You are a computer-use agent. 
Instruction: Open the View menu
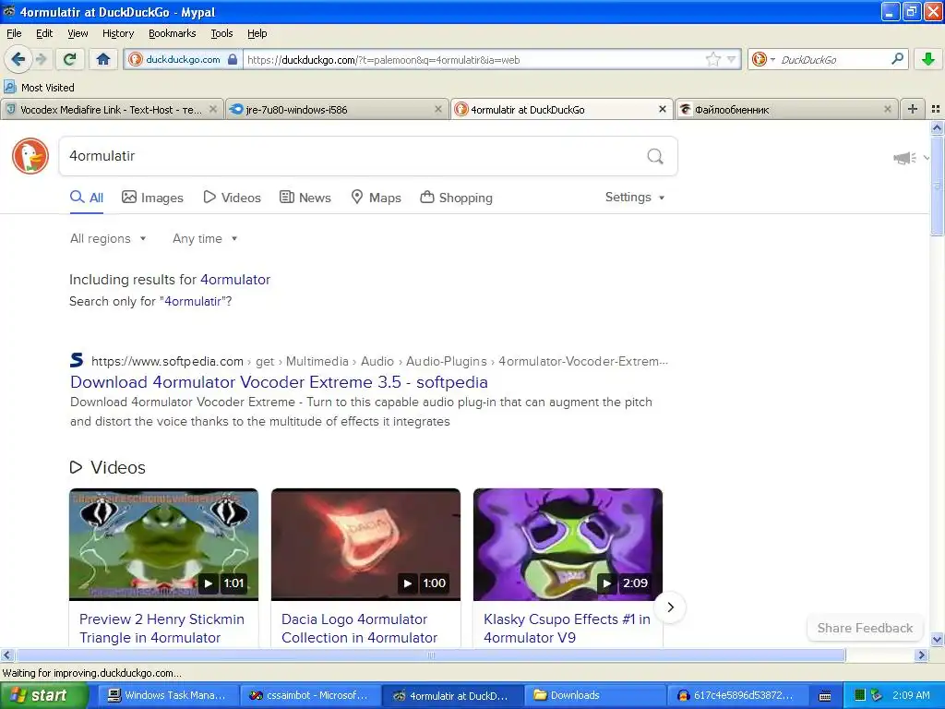(78, 33)
